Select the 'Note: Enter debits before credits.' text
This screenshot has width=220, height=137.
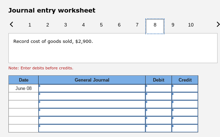point(41,68)
